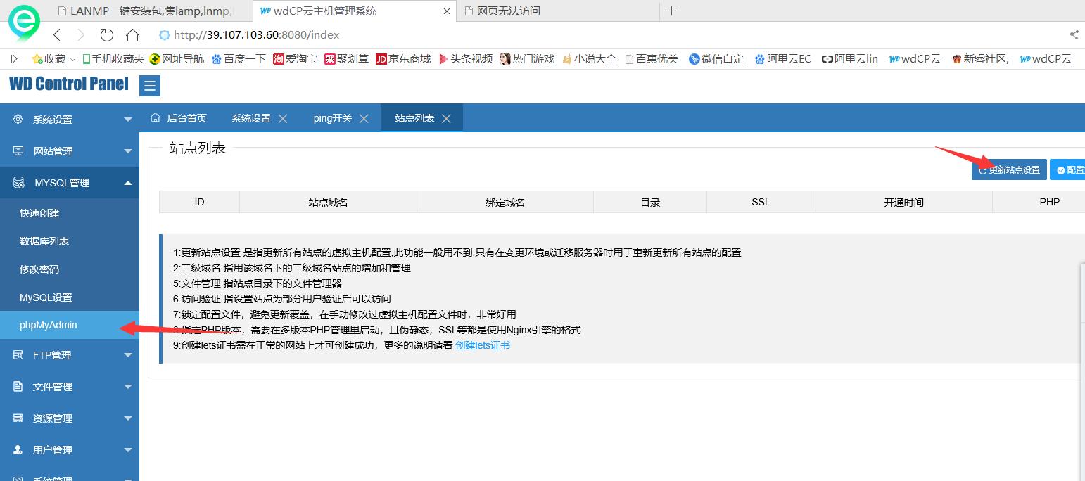Click the browser refresh icon

(x=106, y=34)
